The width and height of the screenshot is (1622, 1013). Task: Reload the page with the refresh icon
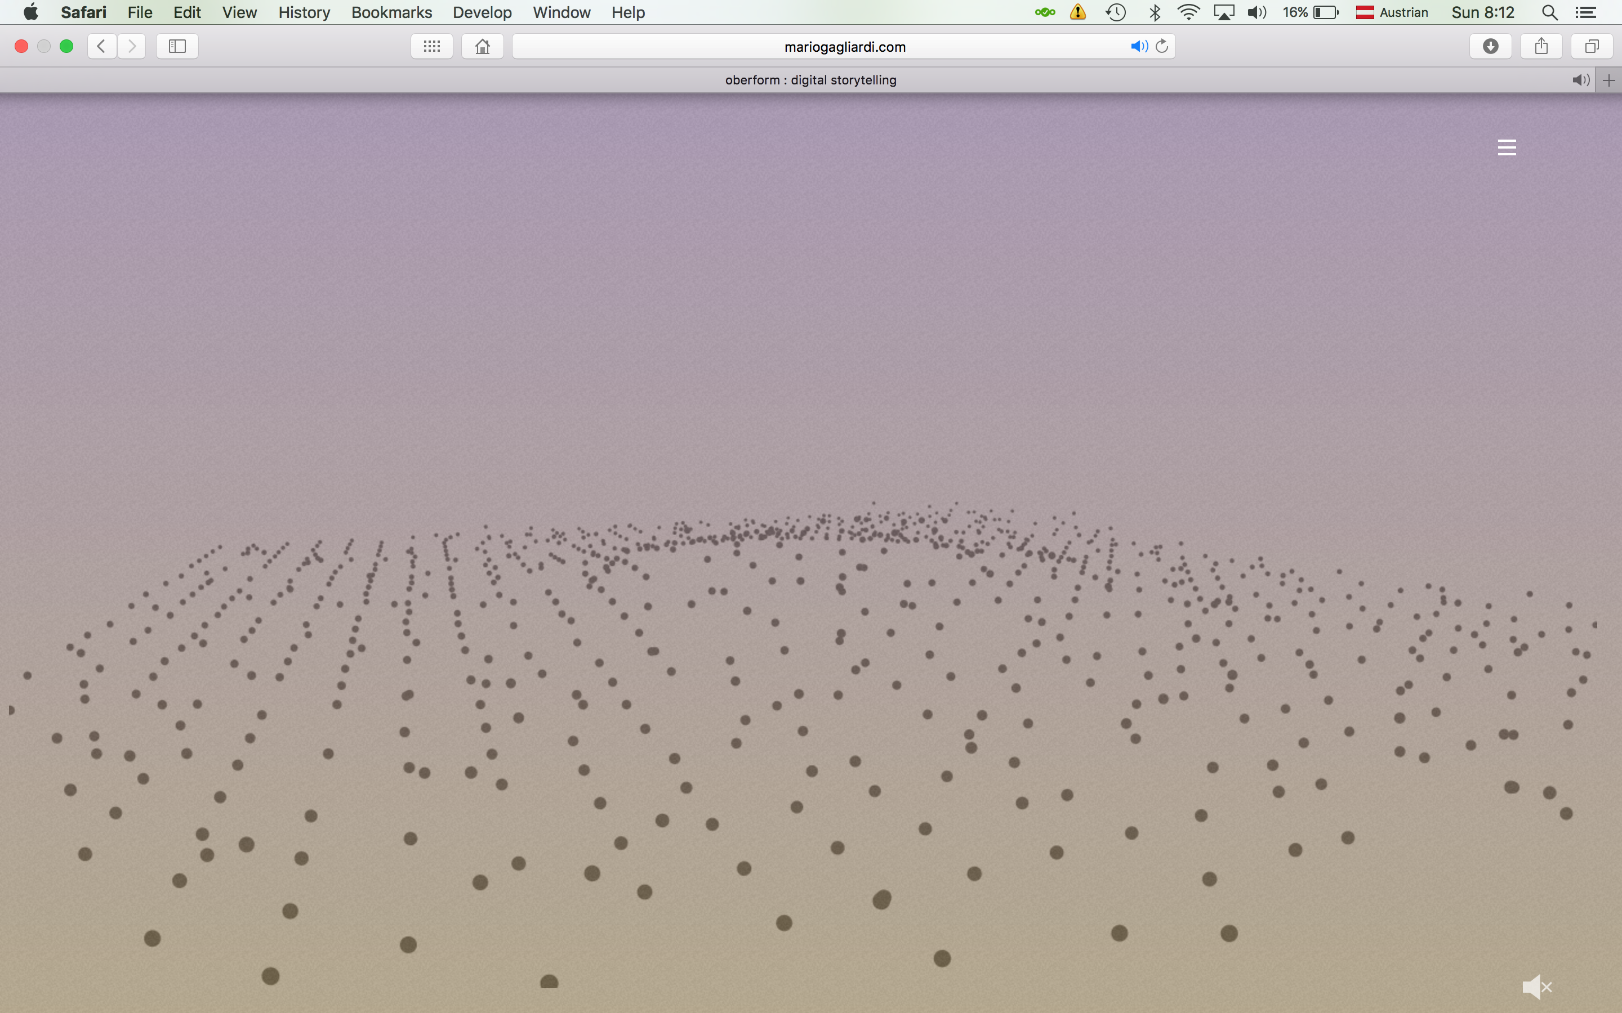click(x=1162, y=46)
